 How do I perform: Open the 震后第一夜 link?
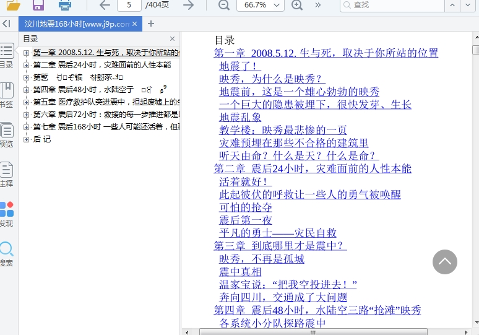coord(245,220)
